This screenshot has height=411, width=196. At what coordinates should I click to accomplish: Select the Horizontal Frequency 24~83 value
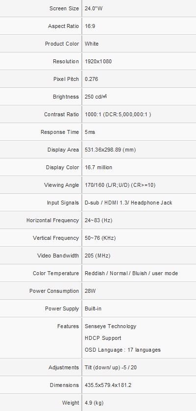(x=98, y=220)
